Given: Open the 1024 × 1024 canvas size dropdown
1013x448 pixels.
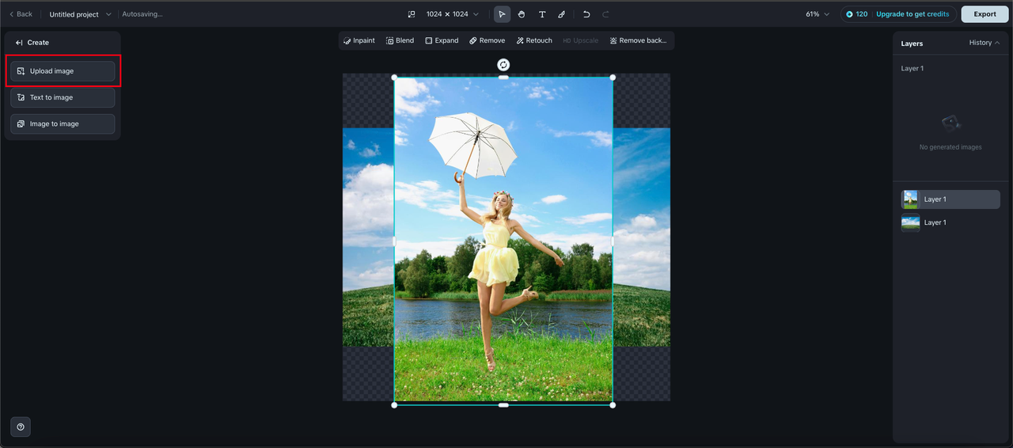Looking at the screenshot, I should (452, 14).
